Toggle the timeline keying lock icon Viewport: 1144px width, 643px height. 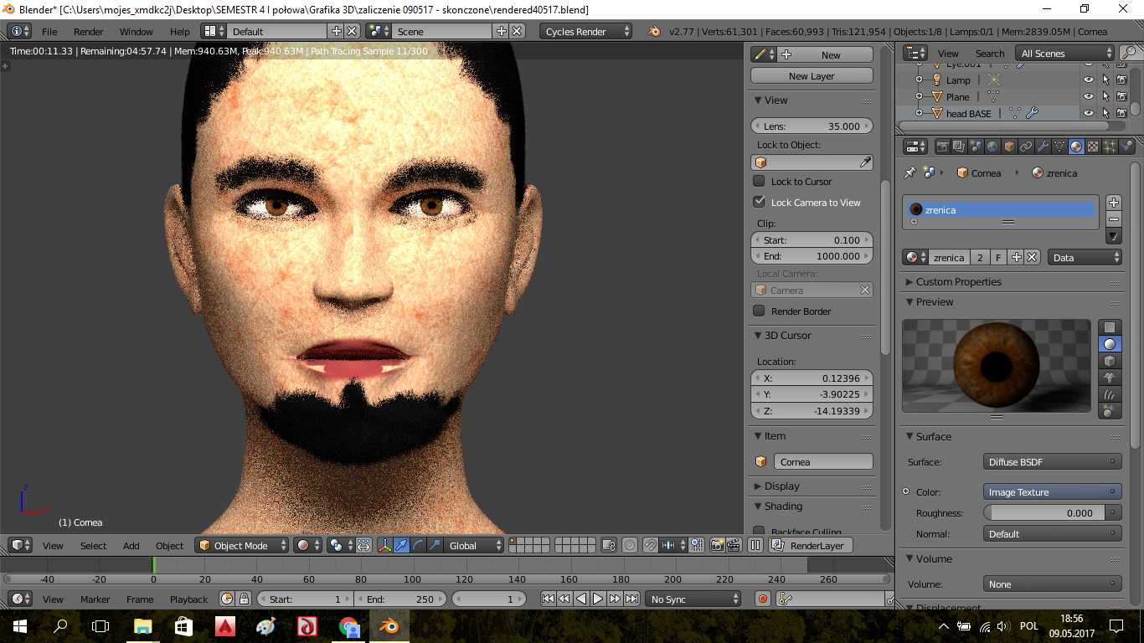tap(244, 599)
